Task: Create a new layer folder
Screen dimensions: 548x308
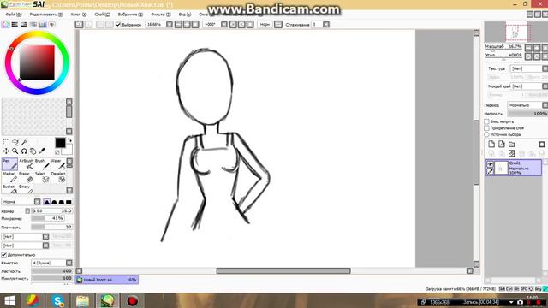Action: click(x=512, y=145)
